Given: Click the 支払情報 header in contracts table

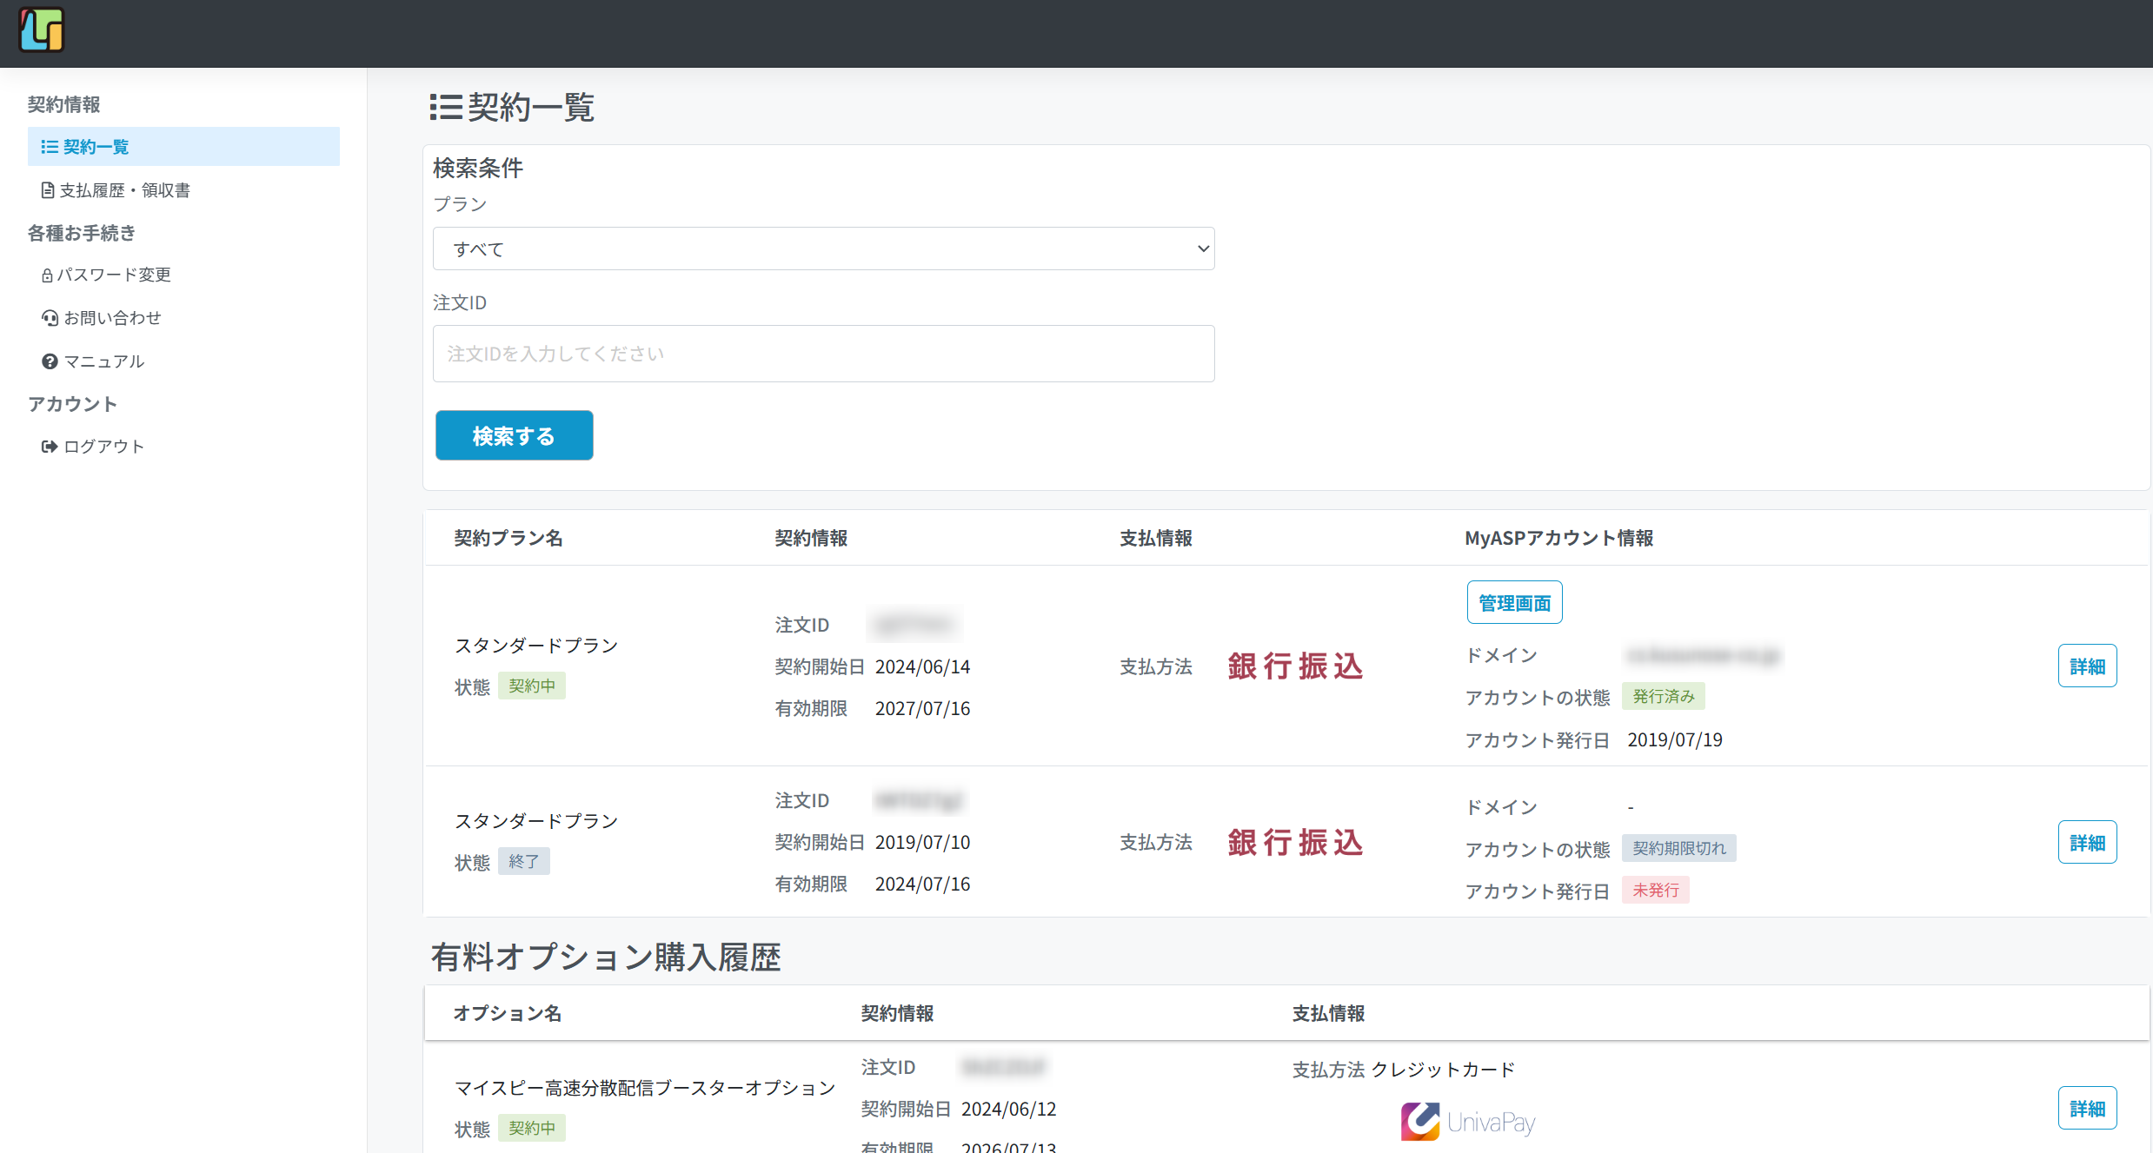Looking at the screenshot, I should click(1156, 538).
